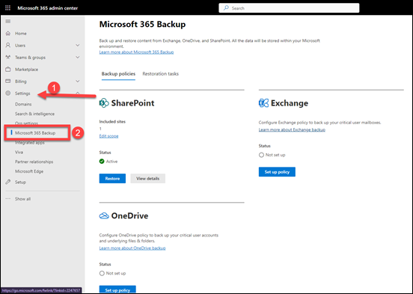The height and width of the screenshot is (294, 413).
Task: Open the app launcher waffle icon
Action: pyautogui.click(x=8, y=8)
